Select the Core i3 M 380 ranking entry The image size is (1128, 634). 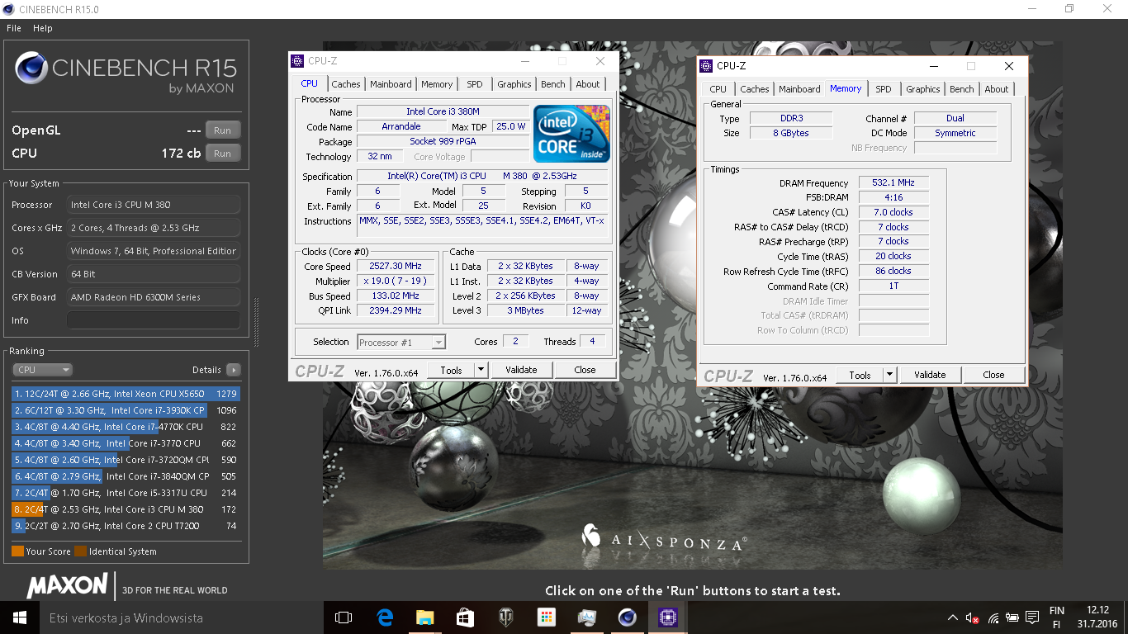click(126, 509)
